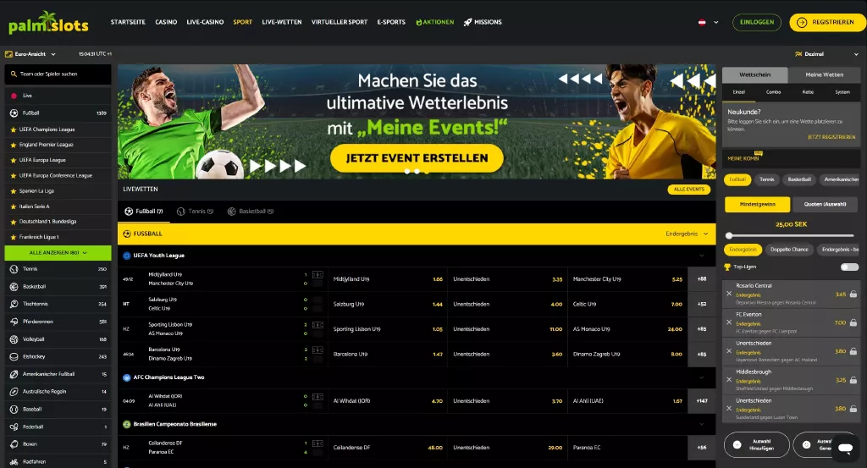Click the Boxen sport icon
The width and height of the screenshot is (867, 468).
click(x=14, y=444)
